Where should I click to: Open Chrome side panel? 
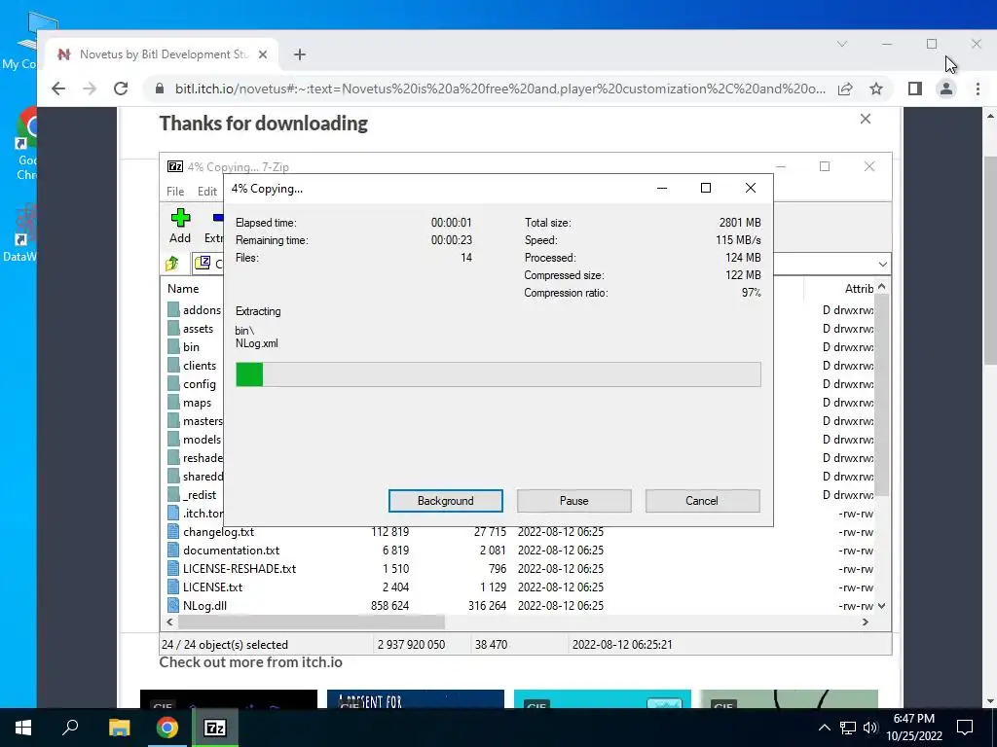tap(915, 89)
